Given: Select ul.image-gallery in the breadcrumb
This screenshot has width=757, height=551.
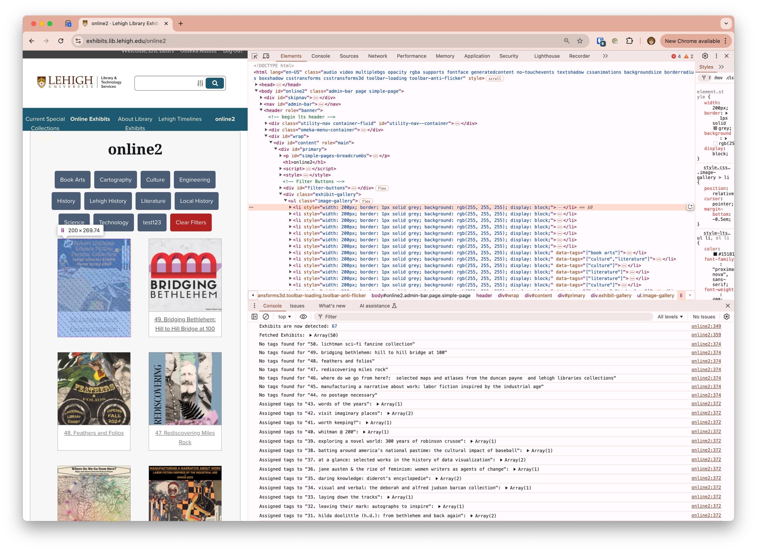Looking at the screenshot, I should [x=655, y=295].
